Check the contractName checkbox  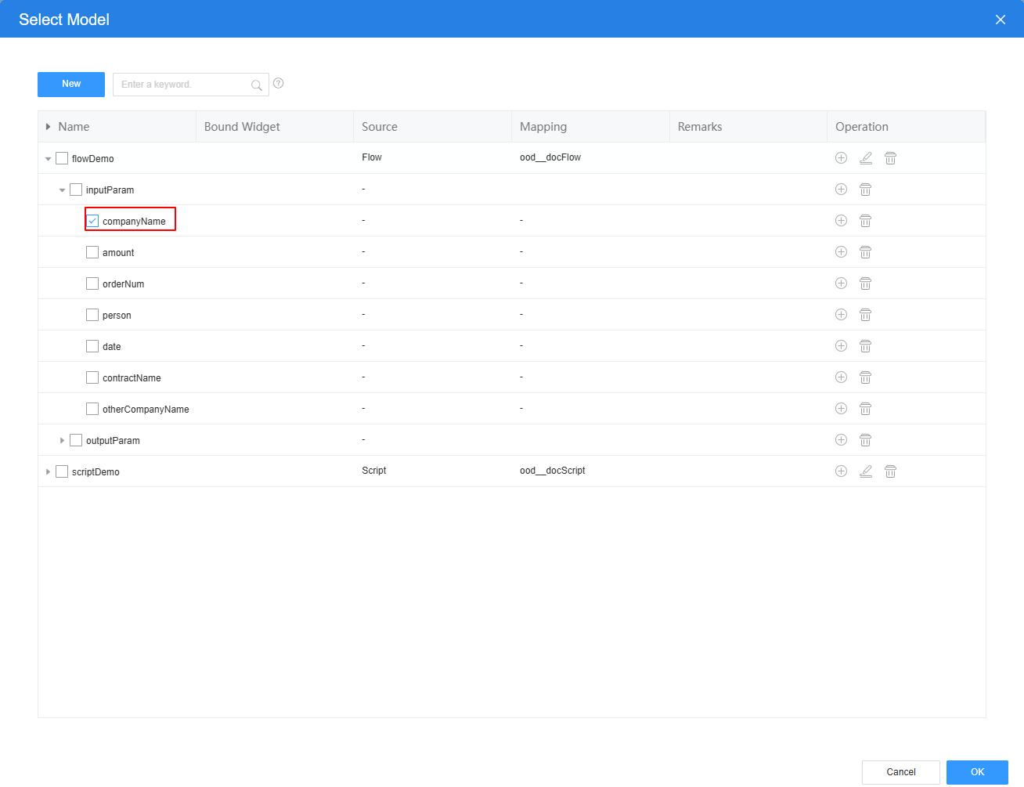[92, 377]
